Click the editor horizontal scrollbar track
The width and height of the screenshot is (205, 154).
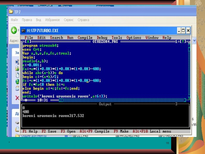(123, 100)
